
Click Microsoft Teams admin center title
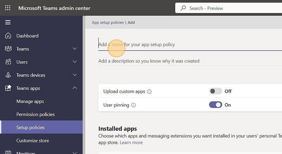pyautogui.click(x=54, y=8)
